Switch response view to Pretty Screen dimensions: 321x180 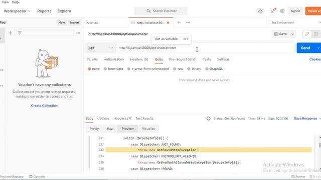pos(94,128)
